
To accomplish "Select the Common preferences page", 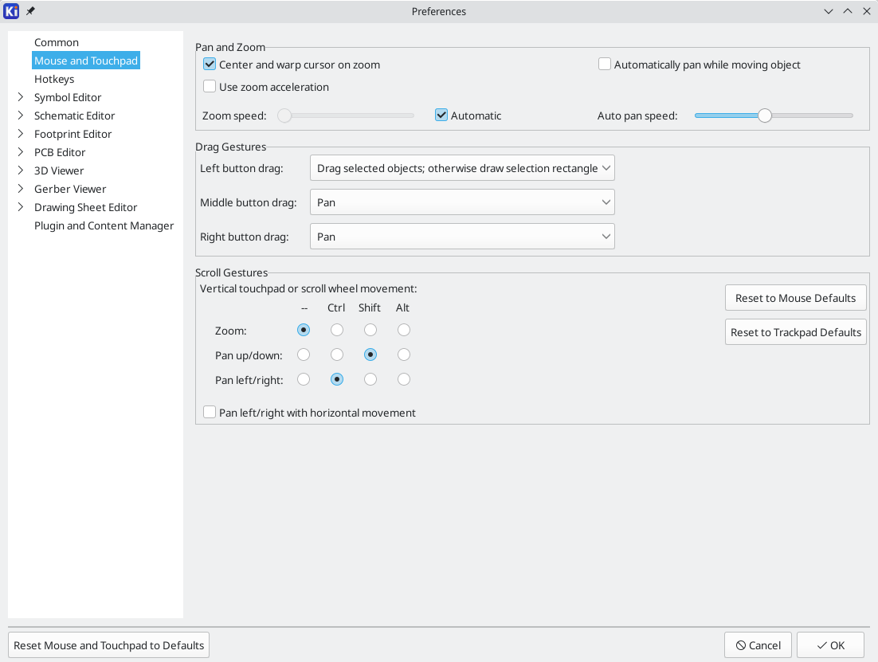I will coord(57,42).
